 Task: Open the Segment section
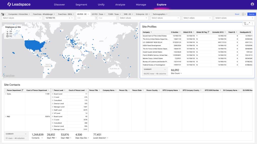[x=81, y=4]
